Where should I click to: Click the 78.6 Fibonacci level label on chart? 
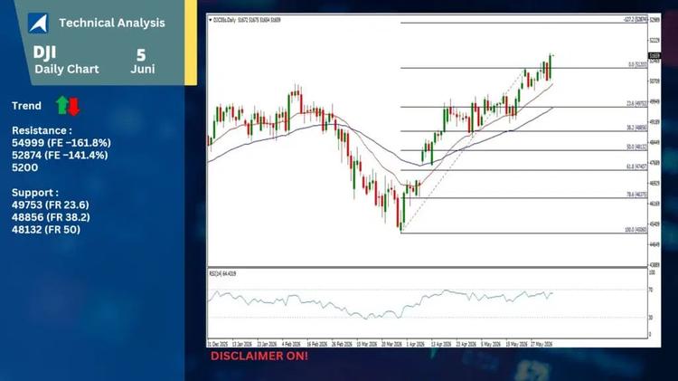(x=637, y=195)
